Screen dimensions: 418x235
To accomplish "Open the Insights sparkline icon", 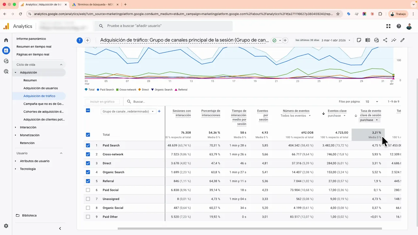I will (x=394, y=40).
